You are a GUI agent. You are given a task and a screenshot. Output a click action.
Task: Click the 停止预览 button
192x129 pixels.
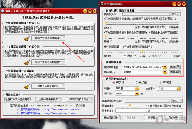[173, 118]
